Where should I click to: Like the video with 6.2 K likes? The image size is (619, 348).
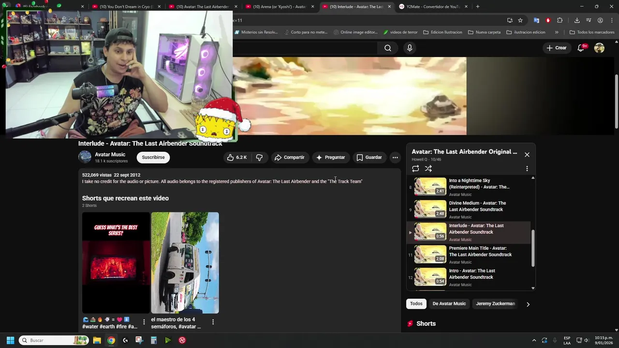[237, 158]
